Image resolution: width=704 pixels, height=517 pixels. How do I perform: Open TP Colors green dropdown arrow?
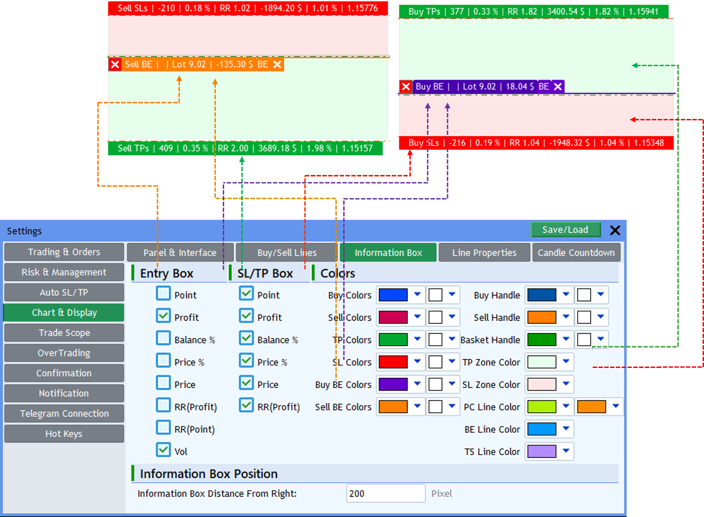417,339
